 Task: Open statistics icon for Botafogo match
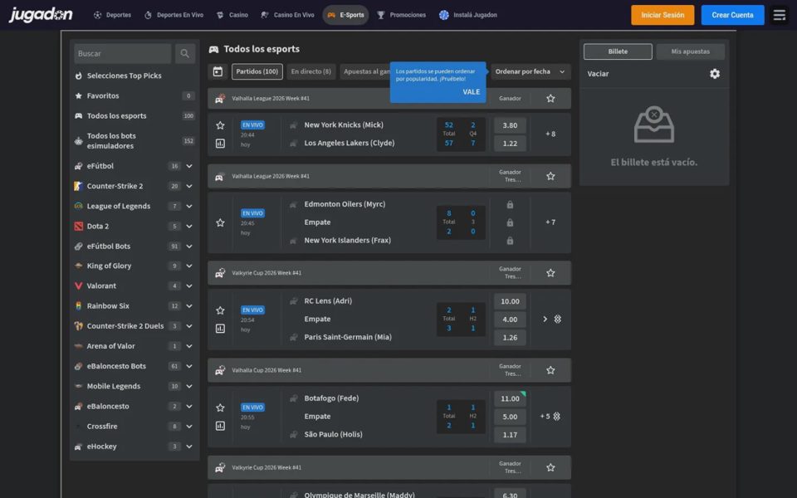[x=220, y=426]
